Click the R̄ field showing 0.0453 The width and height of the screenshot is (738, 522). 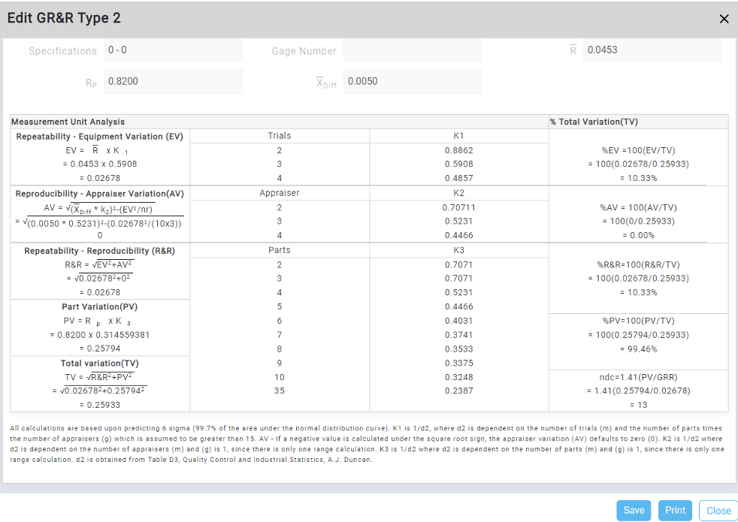coord(651,50)
